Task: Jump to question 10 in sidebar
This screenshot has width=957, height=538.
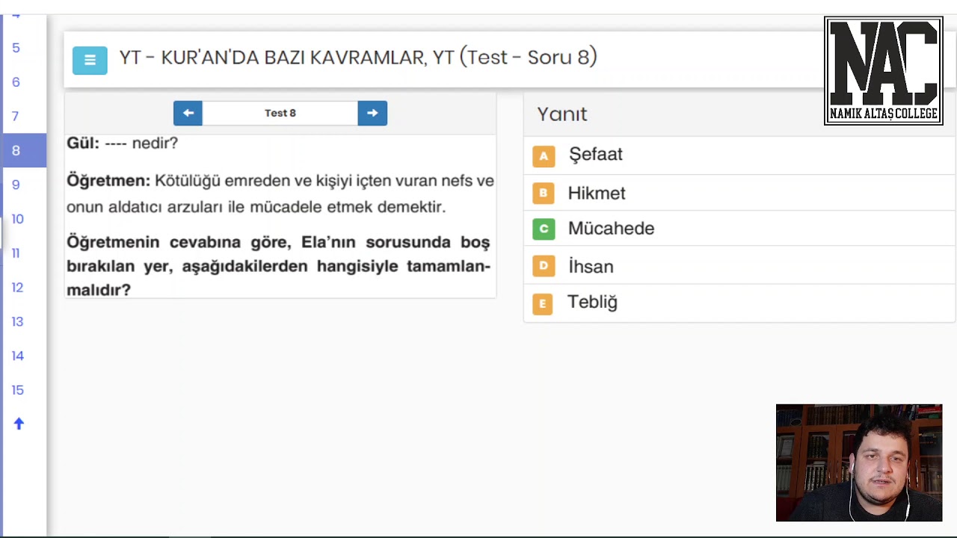Action: [x=17, y=219]
